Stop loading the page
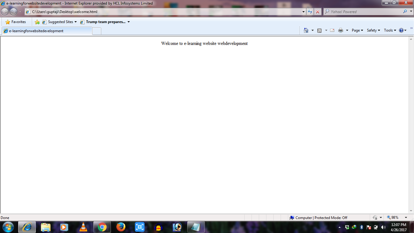The width and height of the screenshot is (414, 233). [x=317, y=12]
